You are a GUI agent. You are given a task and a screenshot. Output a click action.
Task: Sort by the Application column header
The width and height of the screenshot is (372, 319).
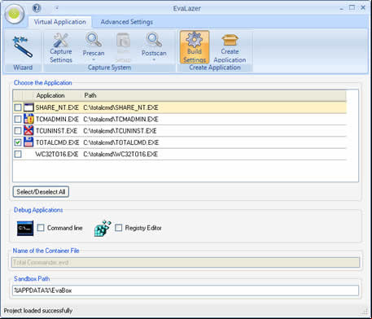coord(57,95)
